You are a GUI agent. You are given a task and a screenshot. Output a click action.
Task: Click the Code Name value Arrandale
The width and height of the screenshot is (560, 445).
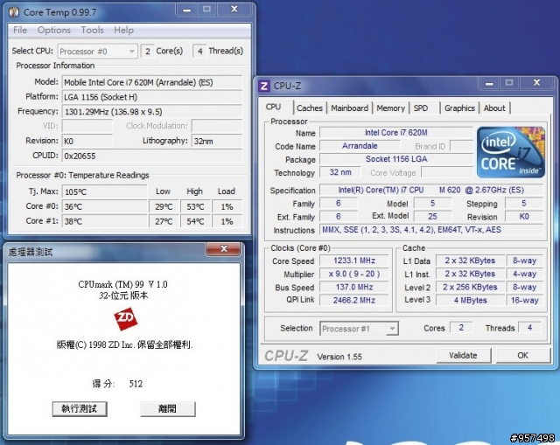pyautogui.click(x=360, y=146)
